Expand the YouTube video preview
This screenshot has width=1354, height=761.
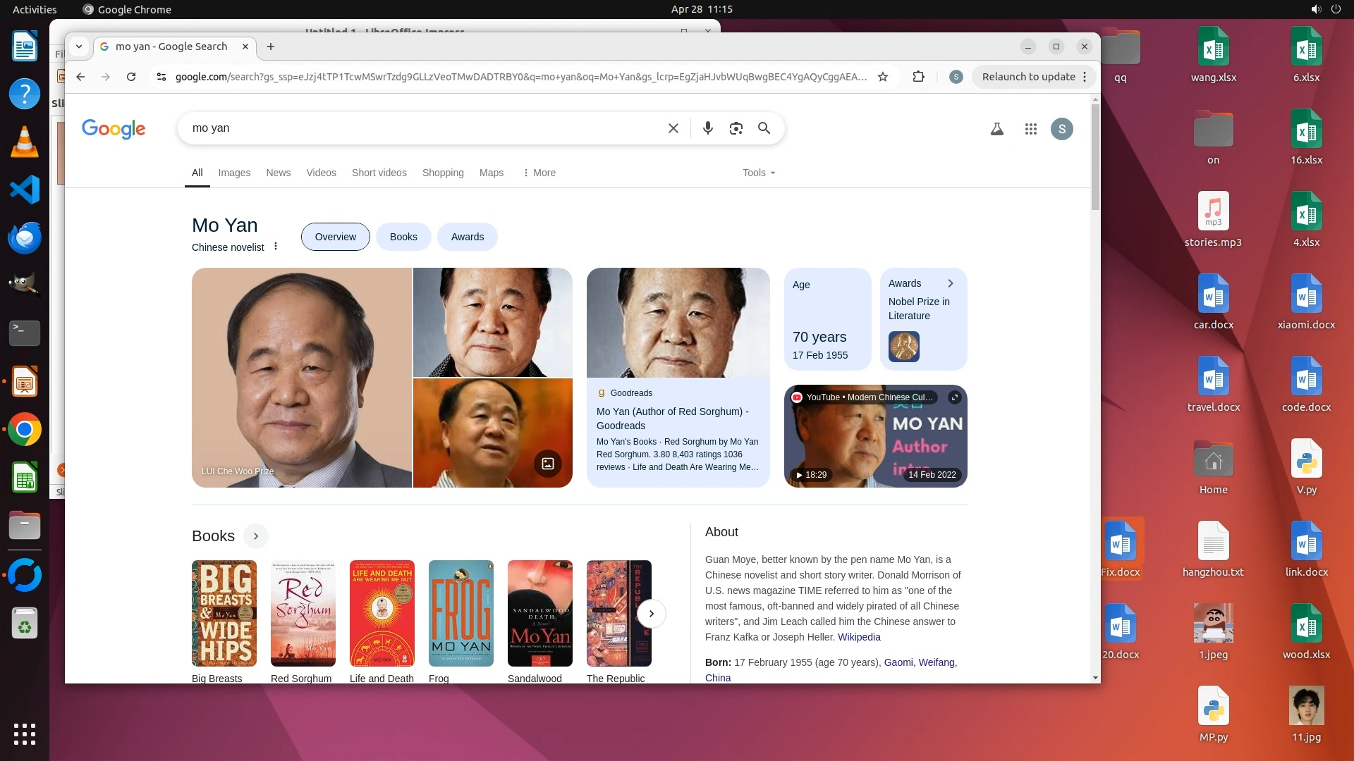coord(955,397)
